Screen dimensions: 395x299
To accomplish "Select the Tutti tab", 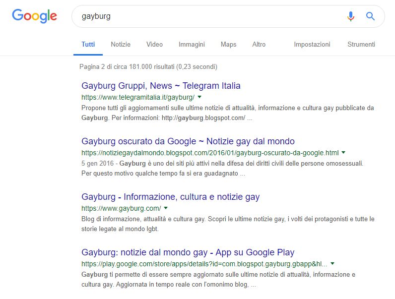I will pos(88,44).
